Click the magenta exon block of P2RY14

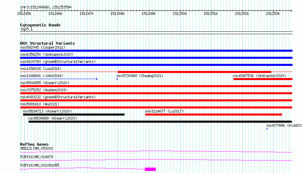[x=150, y=169]
